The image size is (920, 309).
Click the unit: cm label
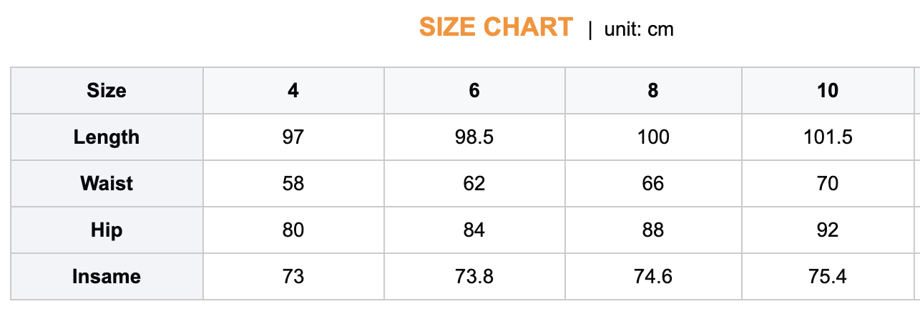[639, 29]
